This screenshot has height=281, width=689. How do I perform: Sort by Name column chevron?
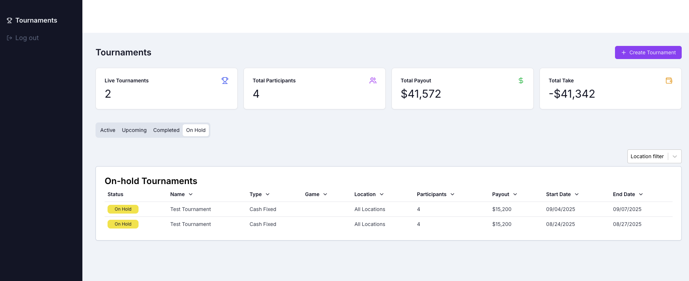pos(191,194)
